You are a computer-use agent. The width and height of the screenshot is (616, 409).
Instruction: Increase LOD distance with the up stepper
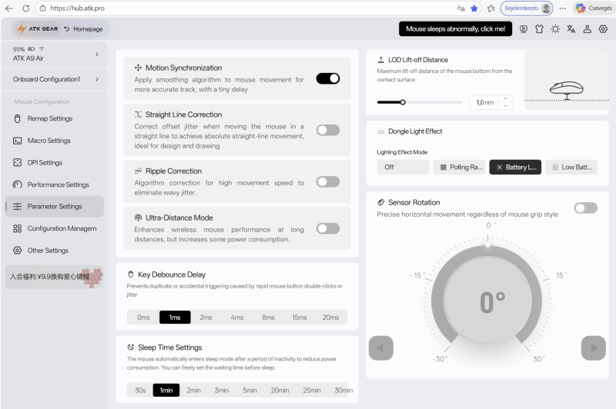click(505, 98)
